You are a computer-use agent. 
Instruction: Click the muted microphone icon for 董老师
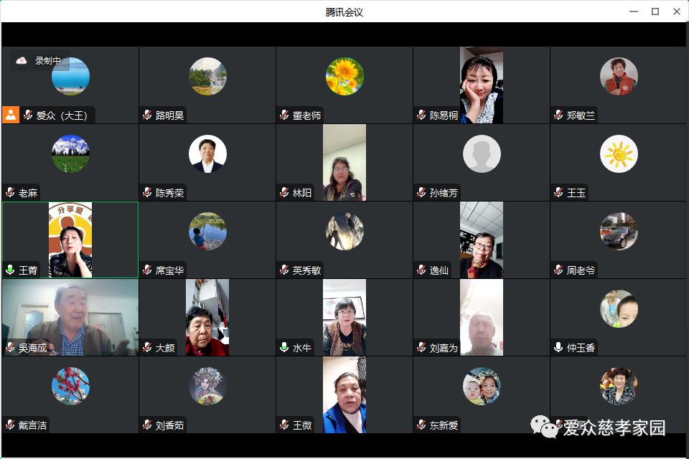click(x=284, y=115)
